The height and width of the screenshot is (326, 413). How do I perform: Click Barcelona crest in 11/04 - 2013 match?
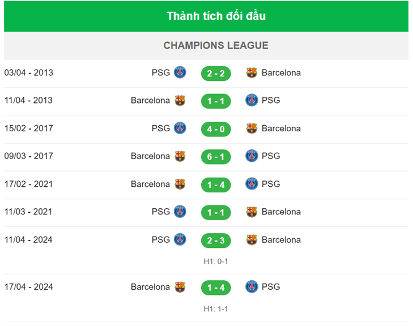pyautogui.click(x=180, y=100)
